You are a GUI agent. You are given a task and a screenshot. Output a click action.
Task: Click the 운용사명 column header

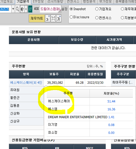pyautogui.click(x=34, y=40)
